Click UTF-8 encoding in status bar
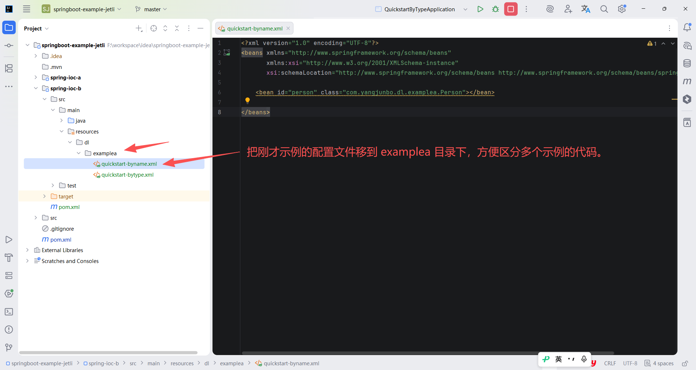Image resolution: width=696 pixels, height=370 pixels. (630, 363)
